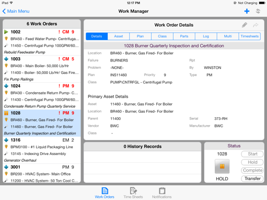Select work order number 3001

(x=15, y=167)
